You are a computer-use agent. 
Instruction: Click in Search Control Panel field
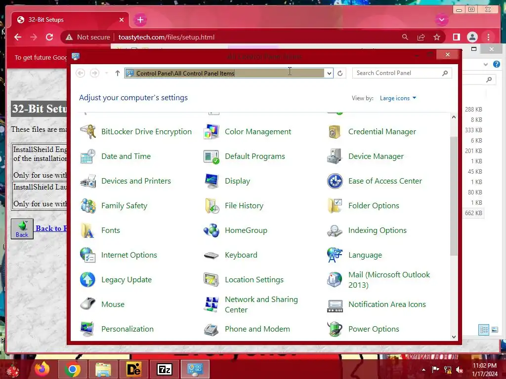click(402, 73)
